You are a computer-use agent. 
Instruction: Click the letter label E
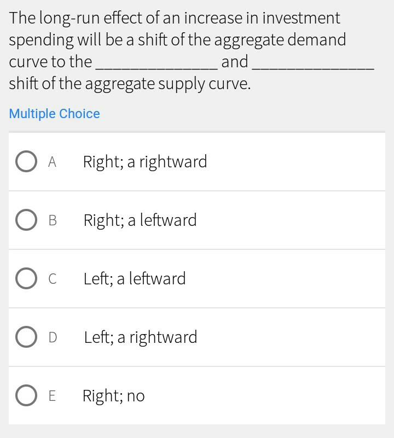click(52, 395)
